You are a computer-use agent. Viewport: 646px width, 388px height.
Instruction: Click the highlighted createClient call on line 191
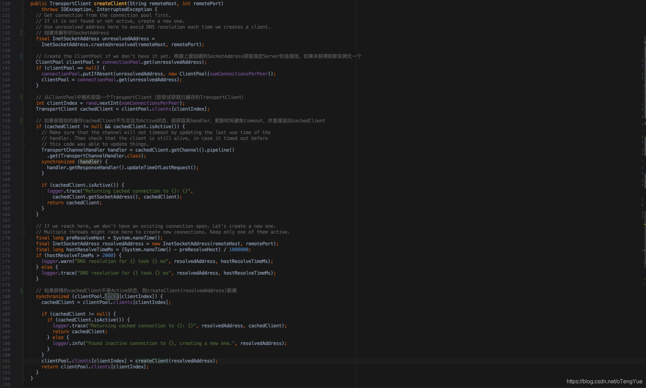tap(152, 361)
